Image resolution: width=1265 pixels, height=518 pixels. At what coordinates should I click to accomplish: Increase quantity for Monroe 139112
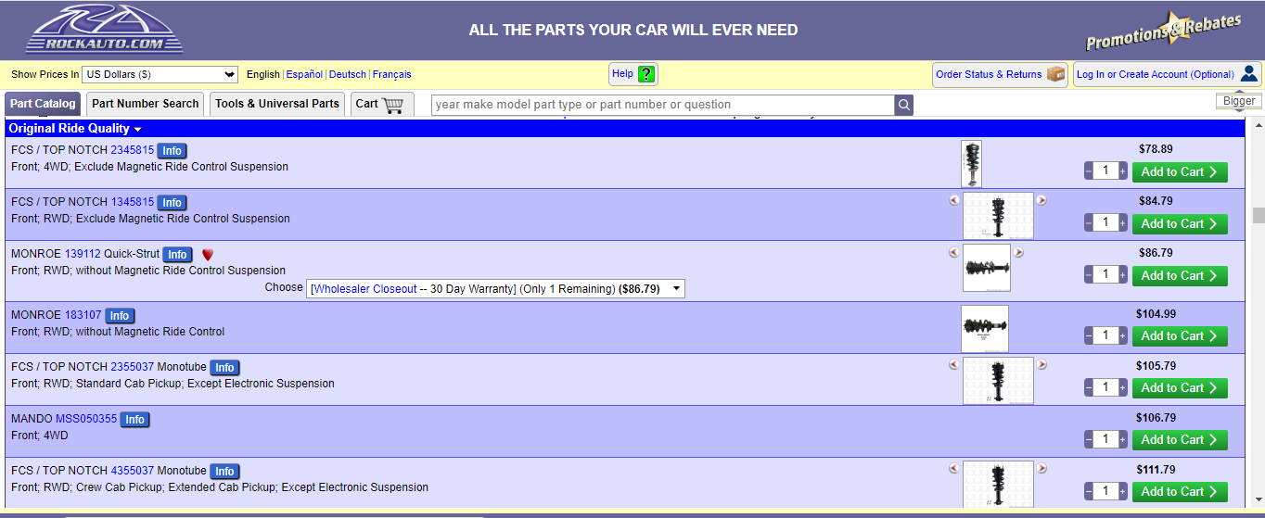[1122, 275]
